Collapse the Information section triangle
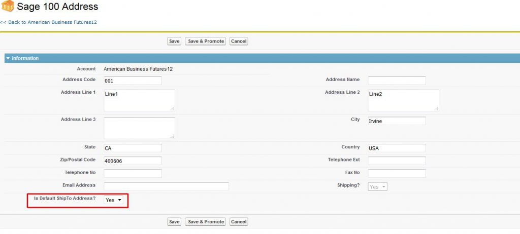The height and width of the screenshot is (234, 520). coord(8,58)
